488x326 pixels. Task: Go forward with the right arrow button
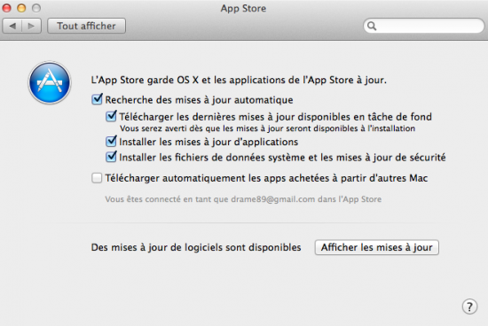point(31,26)
